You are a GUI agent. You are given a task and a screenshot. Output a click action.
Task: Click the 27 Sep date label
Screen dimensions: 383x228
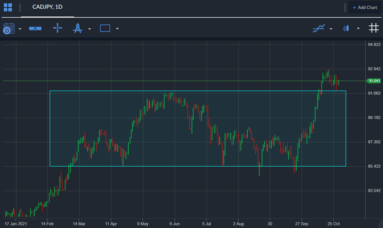coord(302,224)
